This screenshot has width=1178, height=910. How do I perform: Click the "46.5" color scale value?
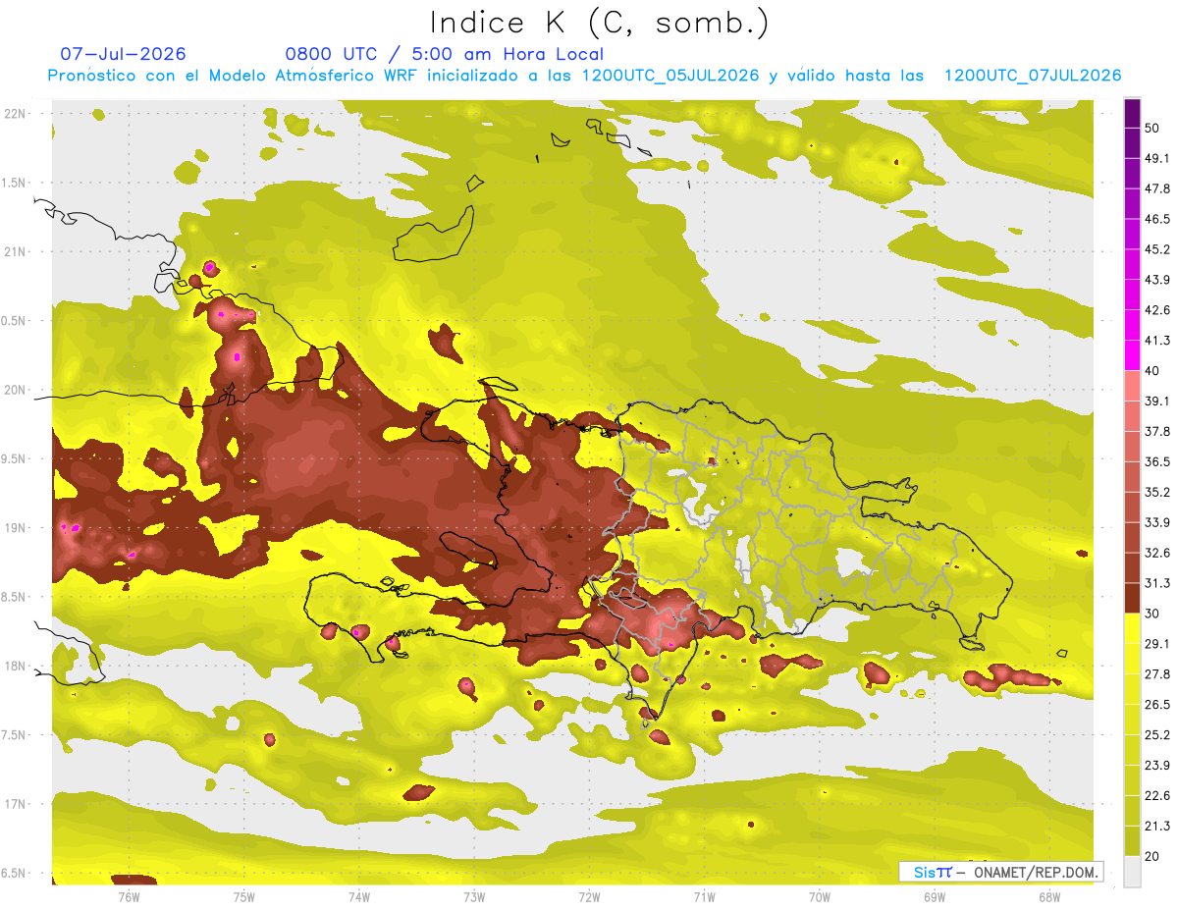click(x=1157, y=219)
